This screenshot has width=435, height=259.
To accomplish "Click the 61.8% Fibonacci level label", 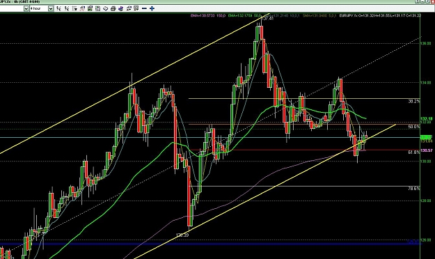I will (414, 152).
